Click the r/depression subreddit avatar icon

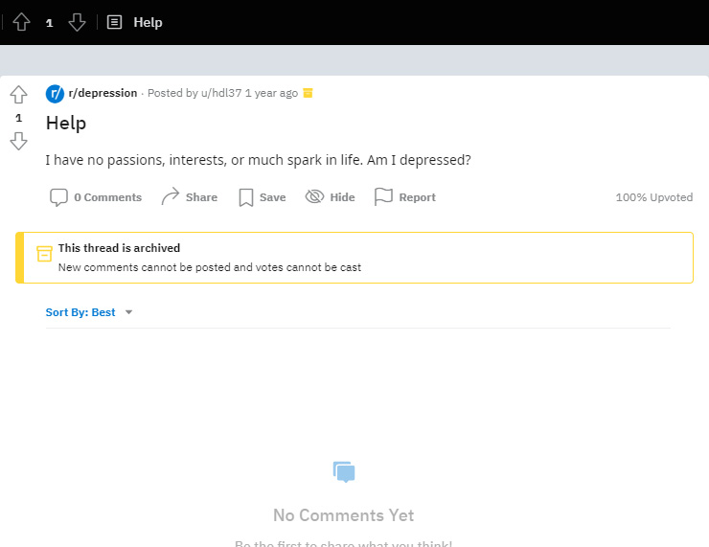55,94
